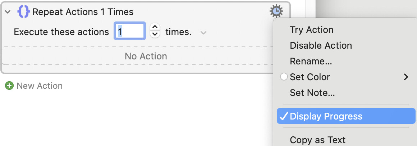Choose "Set Note…" from the menu
Viewport: 417px width, 146px height.
(x=312, y=93)
